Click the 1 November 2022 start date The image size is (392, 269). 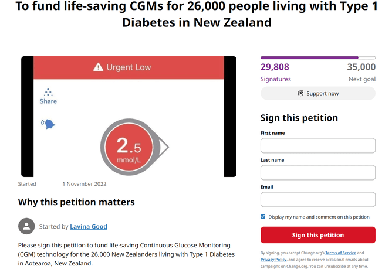pos(85,184)
